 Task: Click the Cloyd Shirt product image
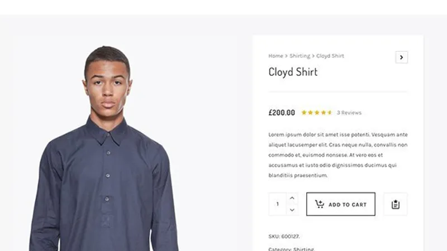tap(105, 148)
